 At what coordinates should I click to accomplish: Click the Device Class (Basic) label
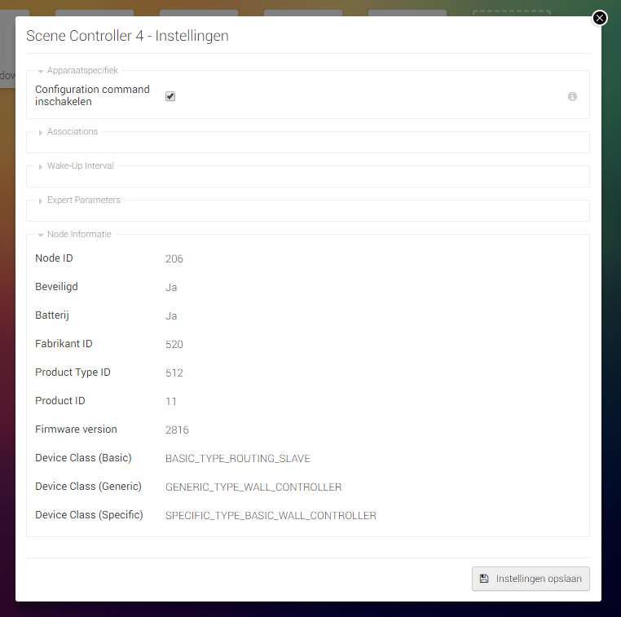coord(83,457)
